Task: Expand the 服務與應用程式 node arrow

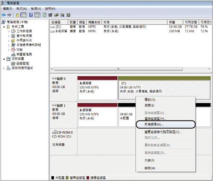Action: click(4, 68)
